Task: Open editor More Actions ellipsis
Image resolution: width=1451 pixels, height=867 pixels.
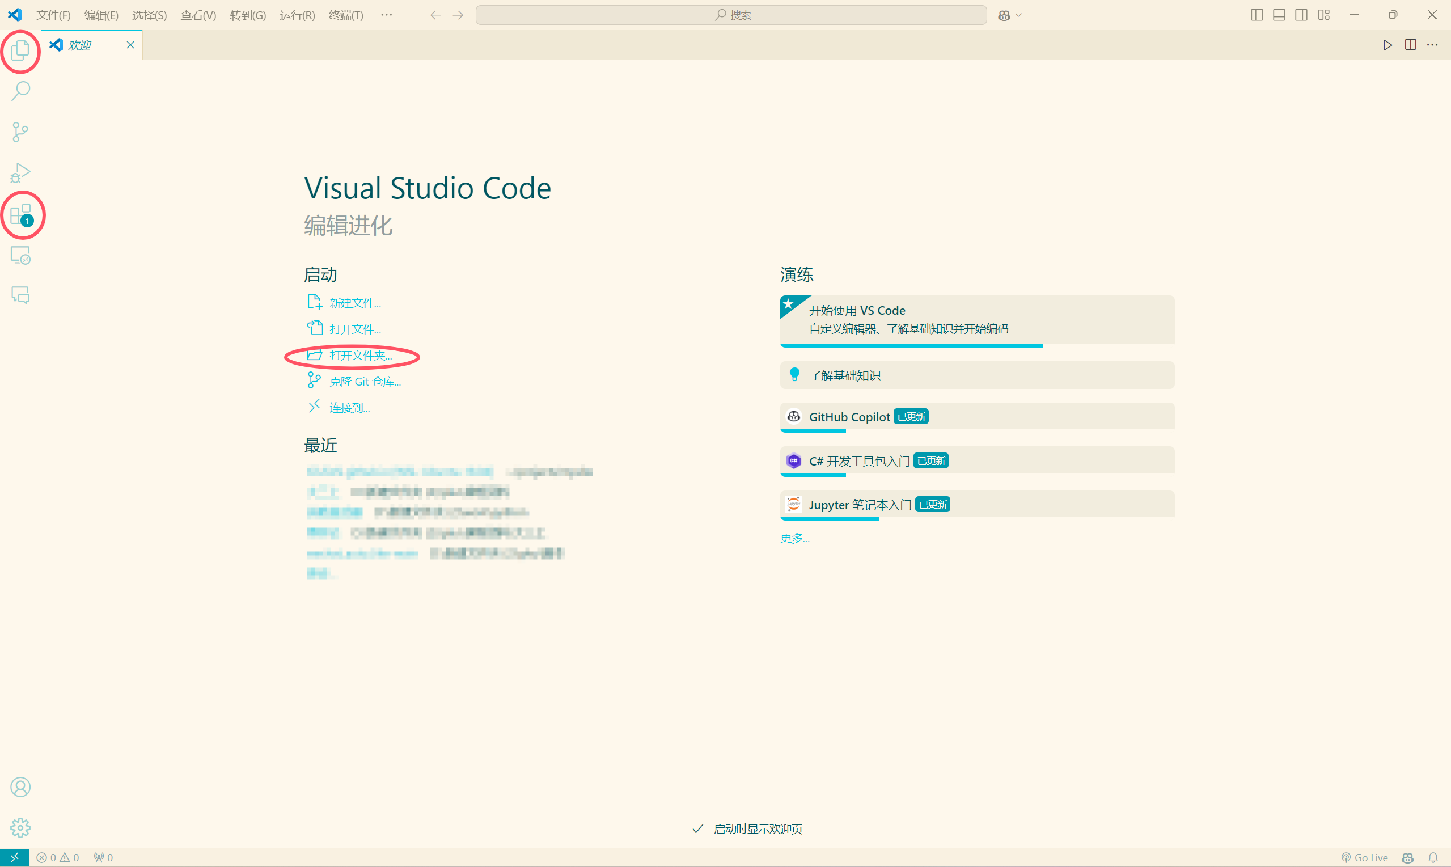Action: [1433, 45]
